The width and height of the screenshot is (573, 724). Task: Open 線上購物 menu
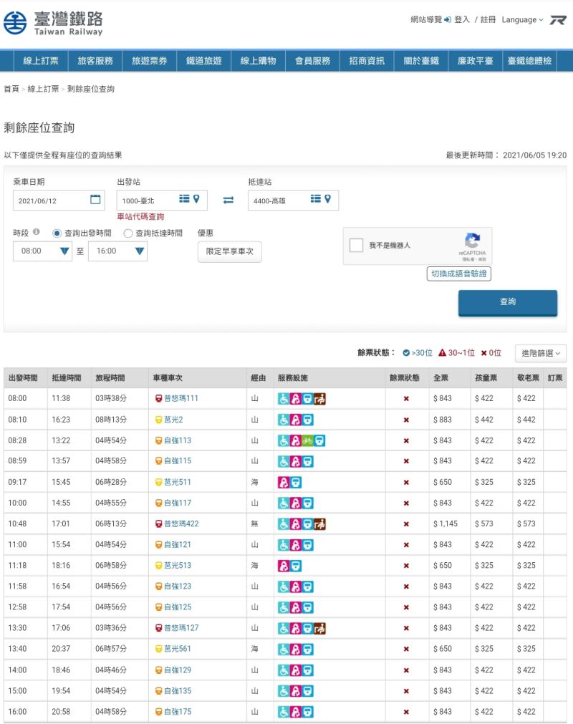tap(258, 60)
